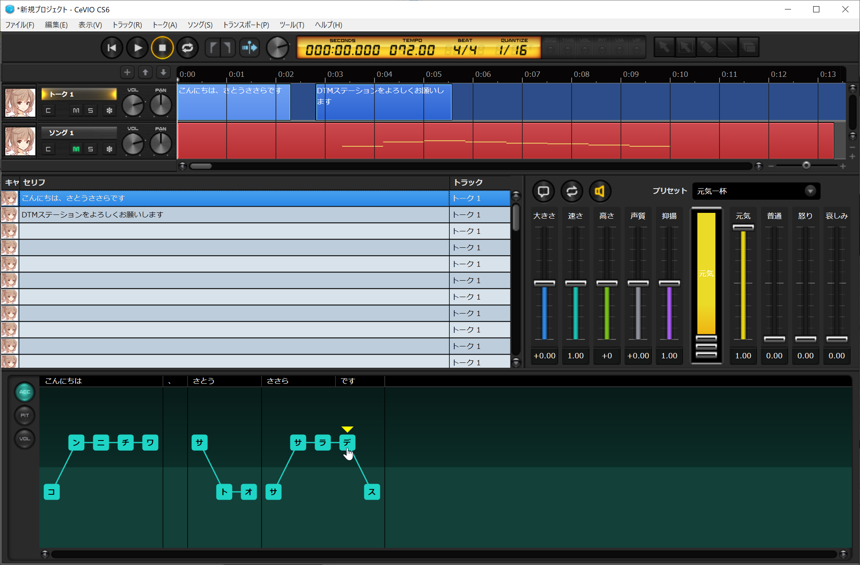Click the repeat cycle icon beside speech bubble
Image resolution: width=860 pixels, height=565 pixels.
(x=572, y=191)
